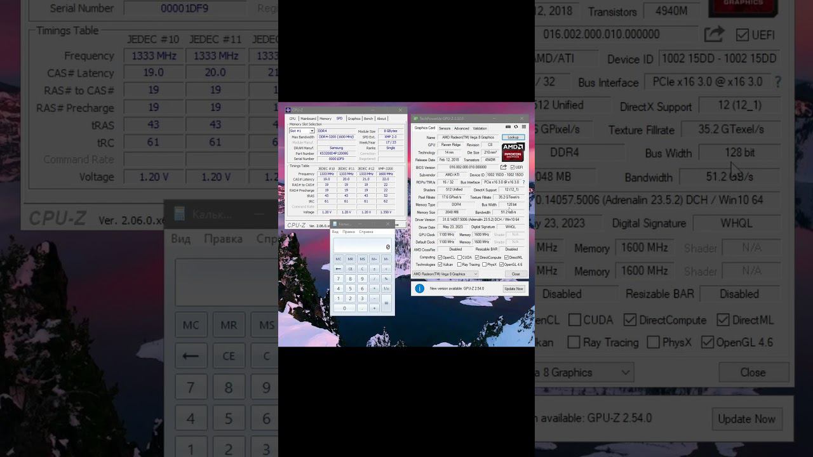Click the CPU-Z title bar app icon
The width and height of the screenshot is (813, 457).
pos(288,110)
